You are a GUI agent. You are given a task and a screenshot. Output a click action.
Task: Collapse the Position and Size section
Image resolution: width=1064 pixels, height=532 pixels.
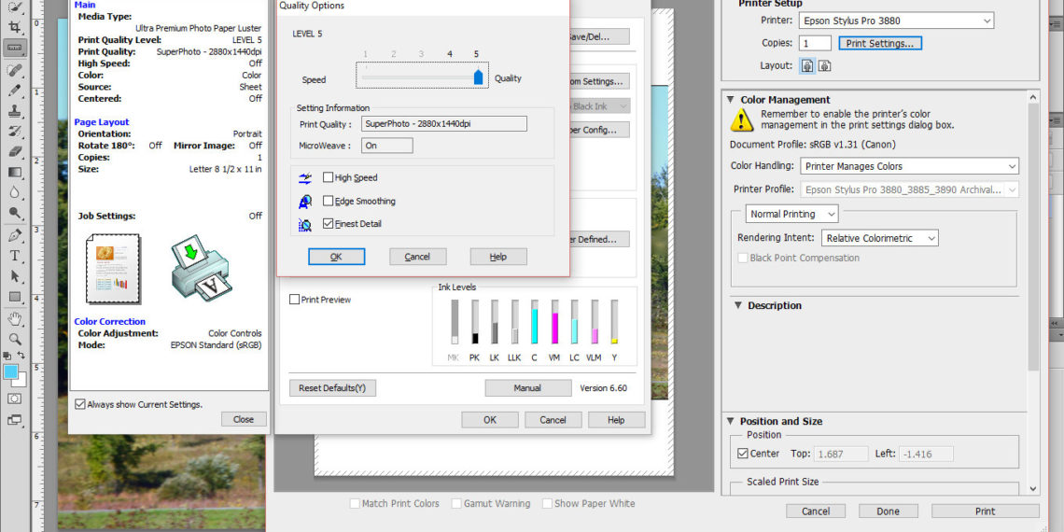731,421
